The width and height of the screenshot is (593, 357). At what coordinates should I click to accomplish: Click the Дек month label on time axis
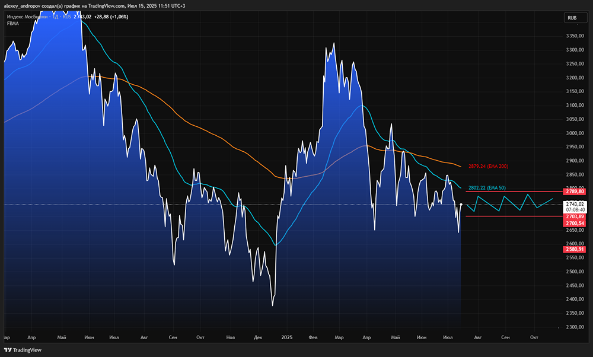(x=258, y=337)
